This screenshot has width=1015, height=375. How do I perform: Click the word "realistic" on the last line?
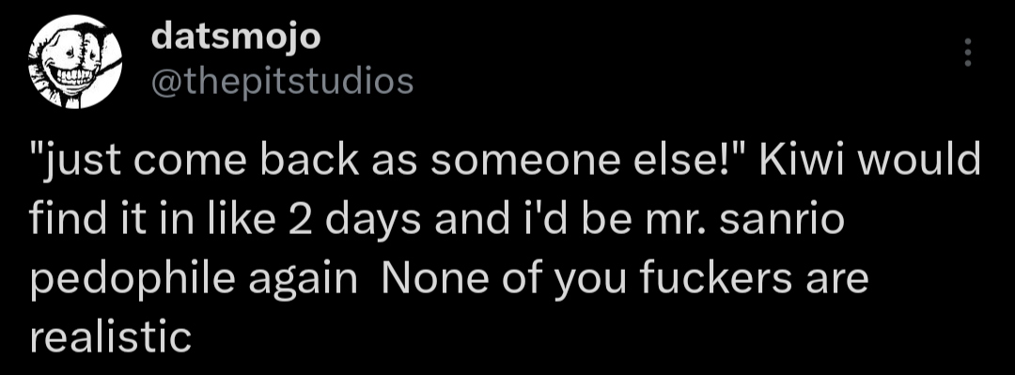111,336
